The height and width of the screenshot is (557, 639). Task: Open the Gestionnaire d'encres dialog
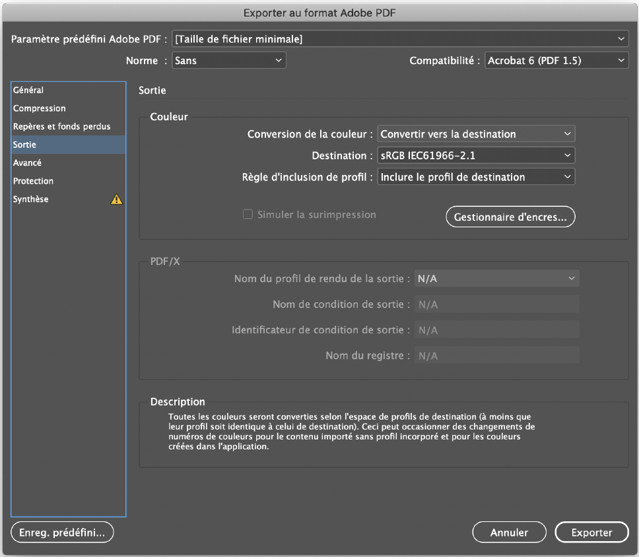510,217
